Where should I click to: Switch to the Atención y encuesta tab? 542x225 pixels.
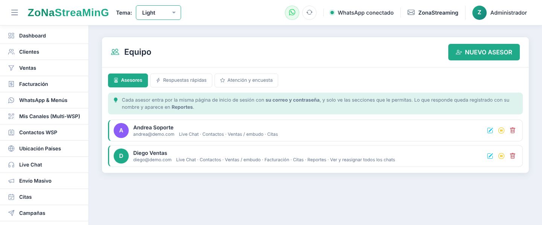246,80
